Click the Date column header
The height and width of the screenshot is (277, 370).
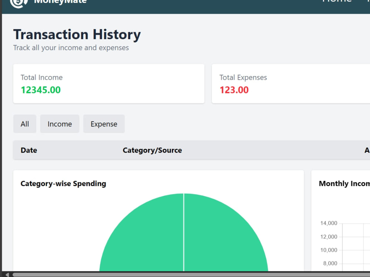pyautogui.click(x=29, y=150)
